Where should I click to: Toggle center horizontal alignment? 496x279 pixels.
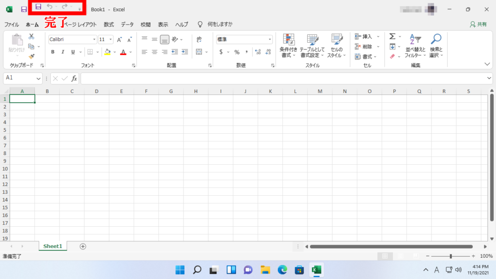(155, 52)
